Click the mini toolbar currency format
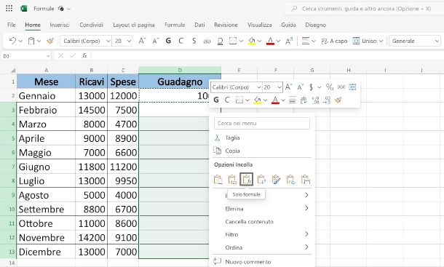The height and width of the screenshot is (267, 444). [312, 87]
